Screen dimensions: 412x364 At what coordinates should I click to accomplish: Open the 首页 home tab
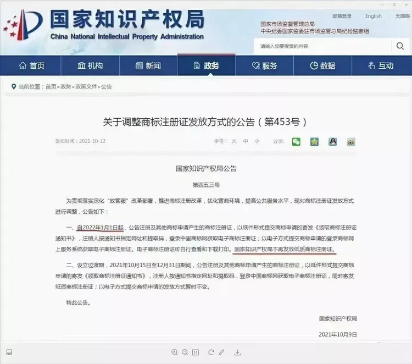(31, 65)
